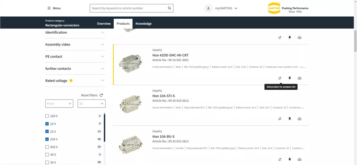Add Han 10A-BU-S to compare list
Image resolution: width=357 pixels, height=165 pixels.
click(280, 159)
